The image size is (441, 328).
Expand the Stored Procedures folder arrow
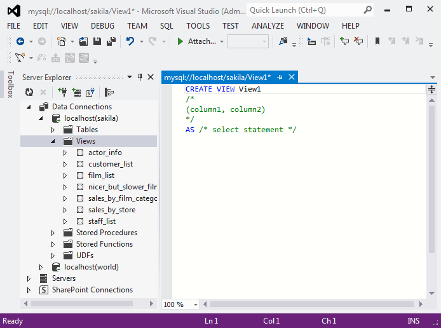53,233
